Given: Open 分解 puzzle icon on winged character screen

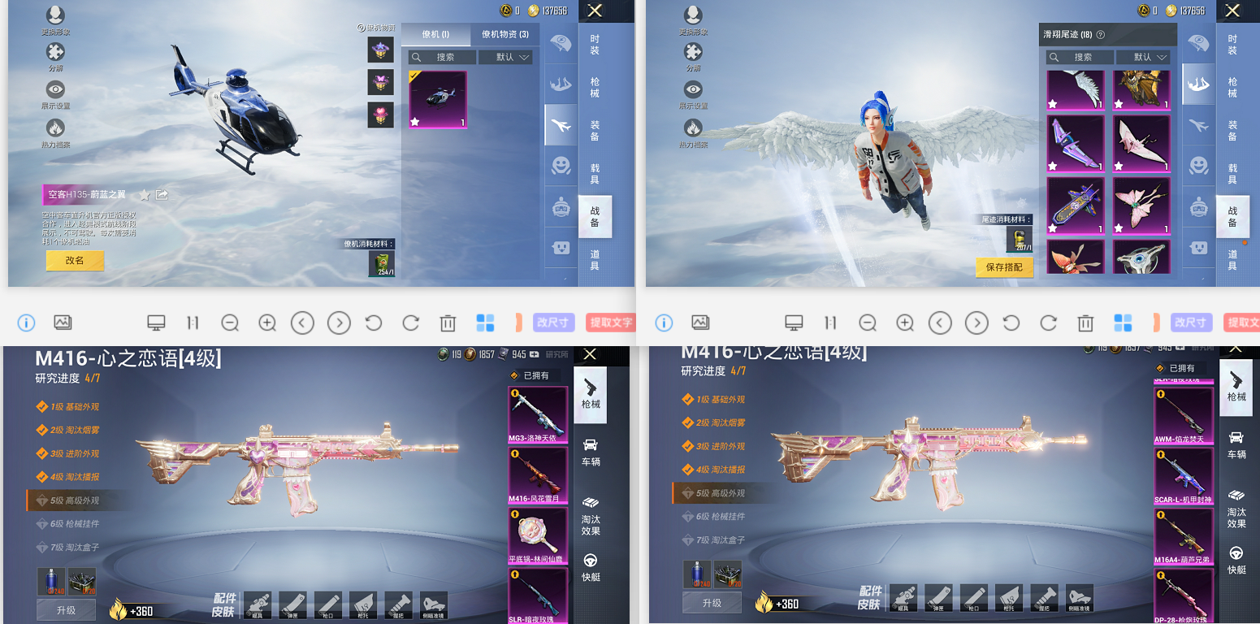Looking at the screenshot, I should (x=693, y=51).
